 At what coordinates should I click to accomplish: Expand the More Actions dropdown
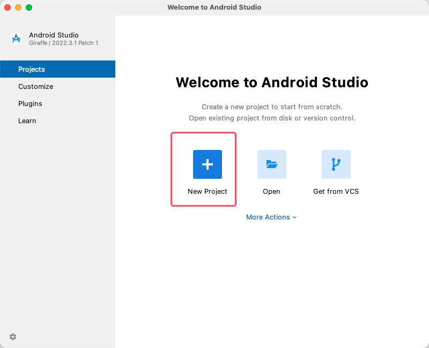(x=271, y=217)
